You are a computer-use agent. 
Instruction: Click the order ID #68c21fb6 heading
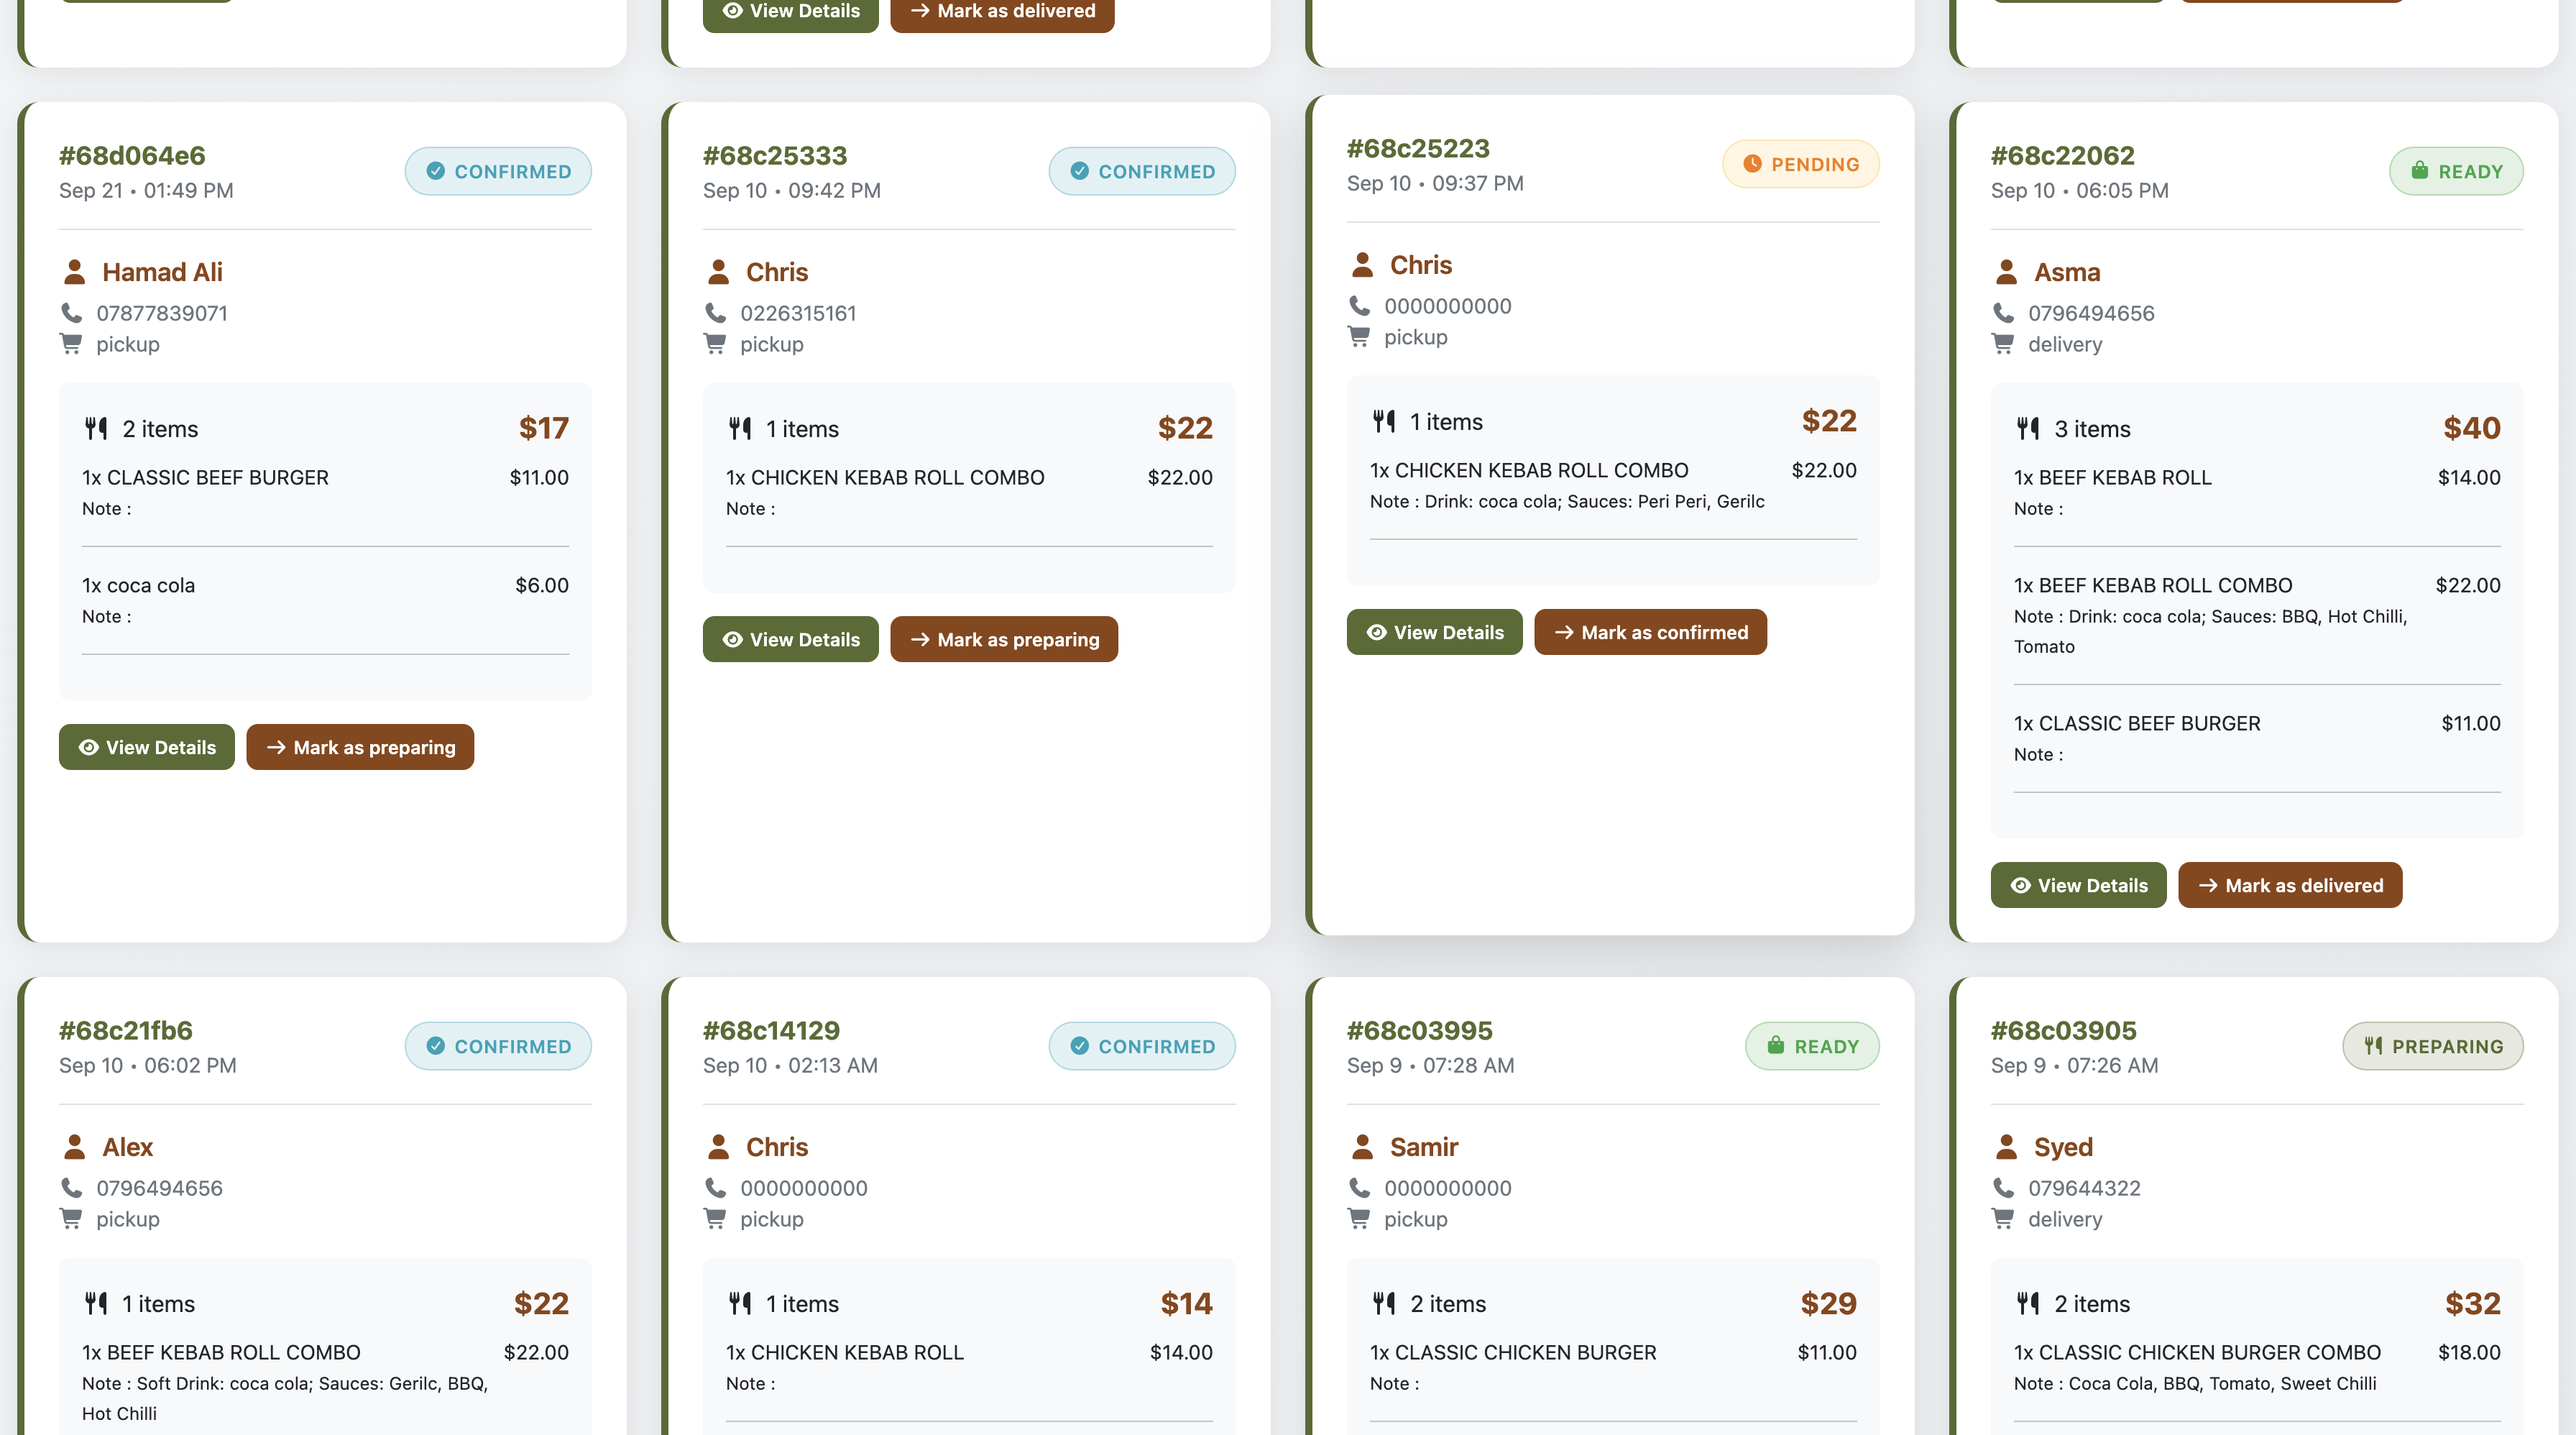[126, 1030]
